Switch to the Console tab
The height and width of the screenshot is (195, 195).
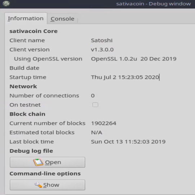coord(62,19)
